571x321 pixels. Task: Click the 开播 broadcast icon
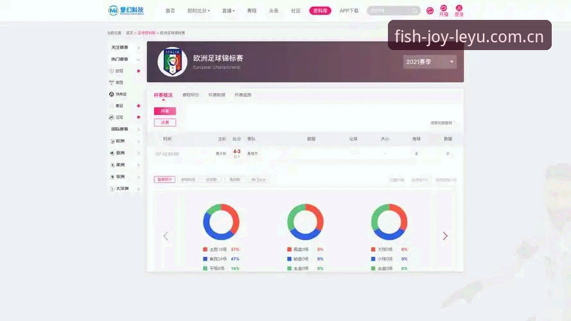pyautogui.click(x=444, y=10)
